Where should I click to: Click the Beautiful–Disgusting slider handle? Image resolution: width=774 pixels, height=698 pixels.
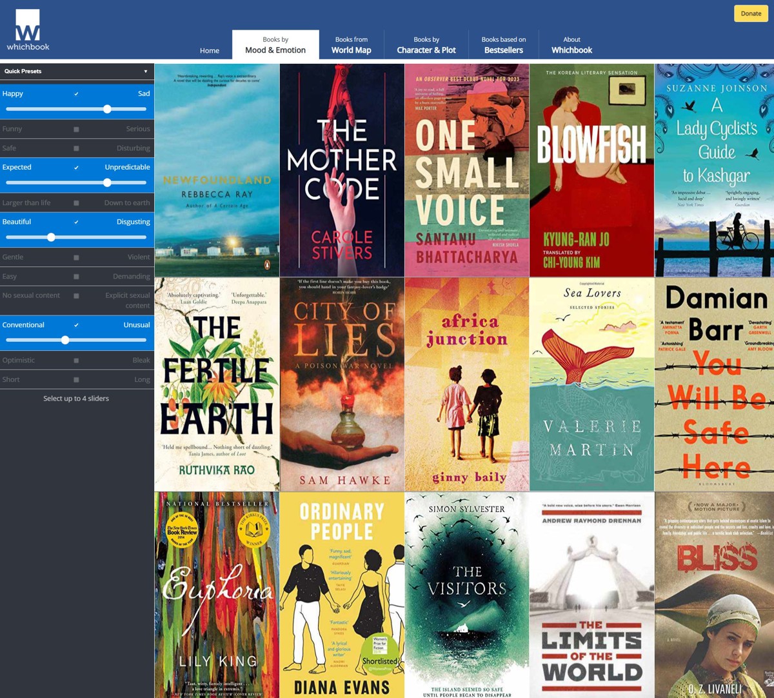pos(51,237)
